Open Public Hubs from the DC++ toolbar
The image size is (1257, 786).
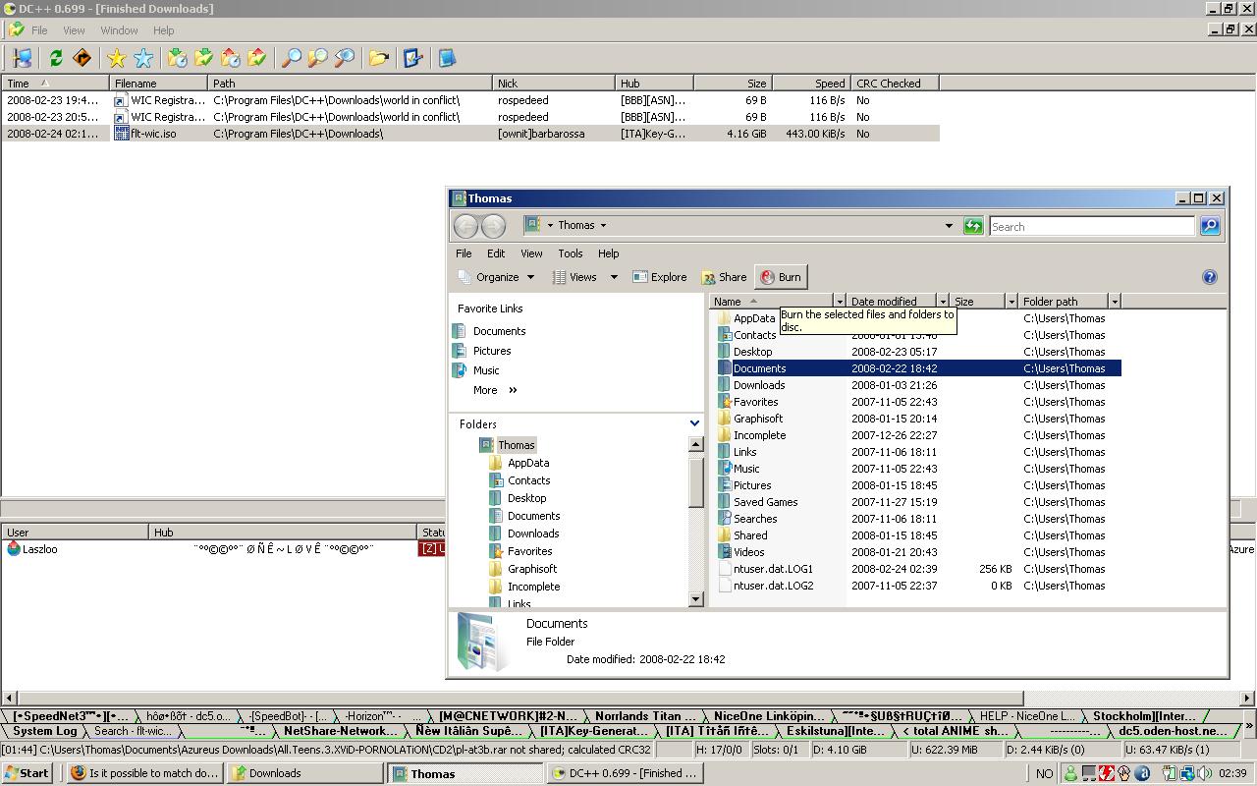coord(23,59)
